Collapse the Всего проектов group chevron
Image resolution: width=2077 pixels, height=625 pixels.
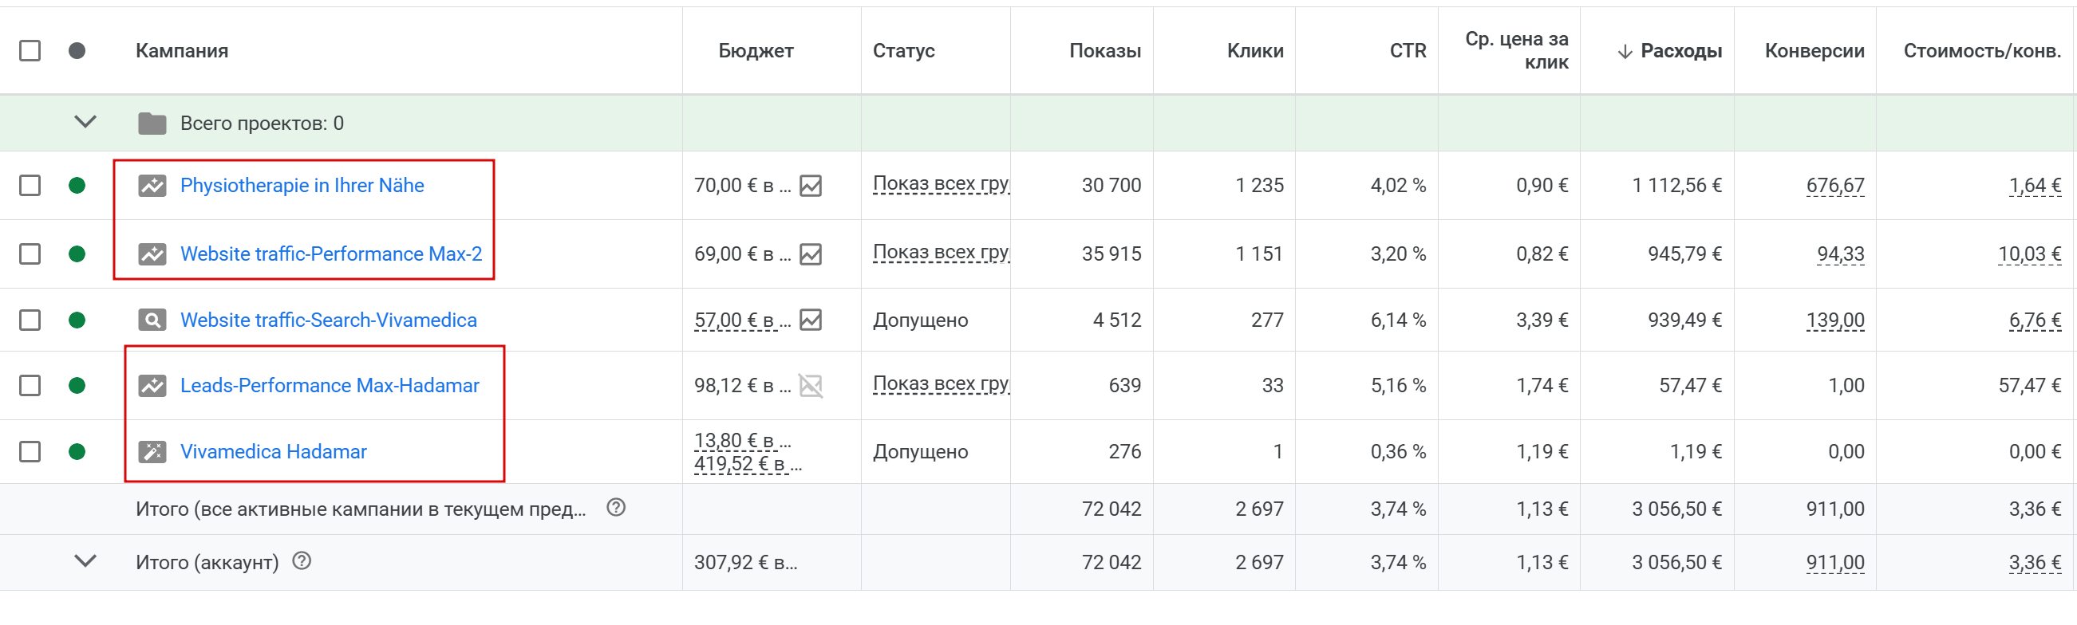click(85, 123)
